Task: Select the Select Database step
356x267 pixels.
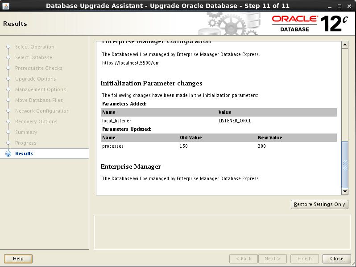Action: point(33,57)
